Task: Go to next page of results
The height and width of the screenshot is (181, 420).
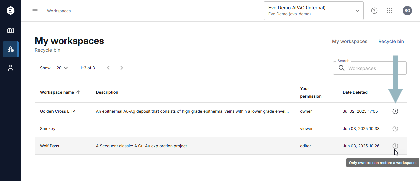Action: [122, 68]
